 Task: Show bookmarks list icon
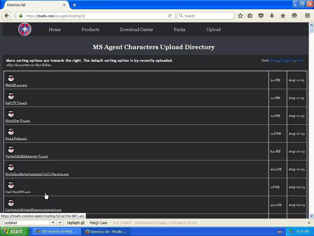250,16
